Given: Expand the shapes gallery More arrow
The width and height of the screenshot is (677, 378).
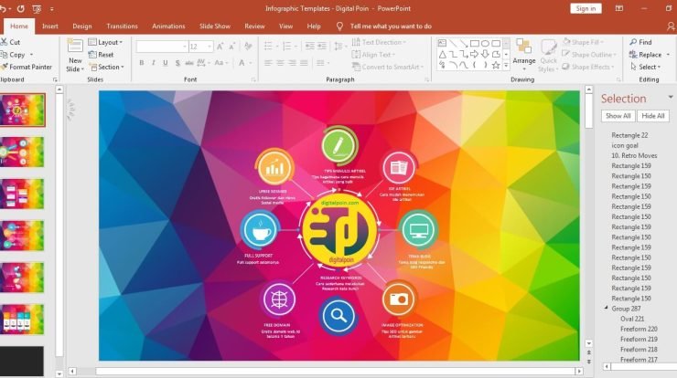Looking at the screenshot, I should [x=506, y=66].
